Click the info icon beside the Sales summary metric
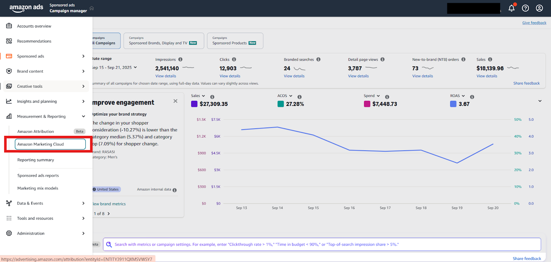 490,59
